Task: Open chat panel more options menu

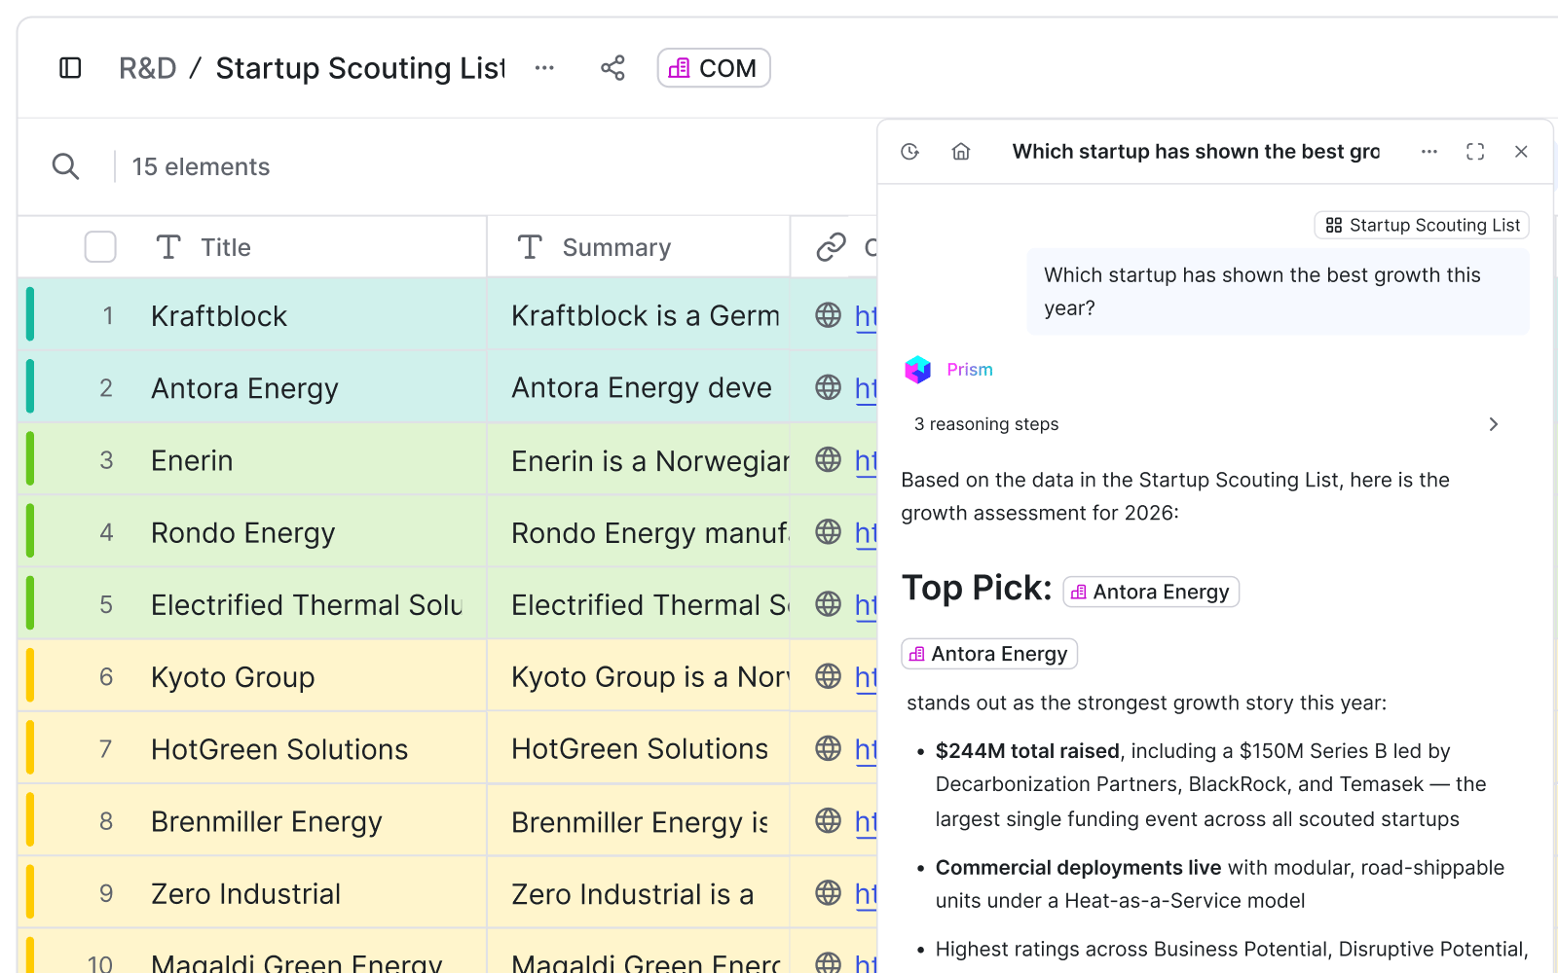Action: pyautogui.click(x=1429, y=152)
